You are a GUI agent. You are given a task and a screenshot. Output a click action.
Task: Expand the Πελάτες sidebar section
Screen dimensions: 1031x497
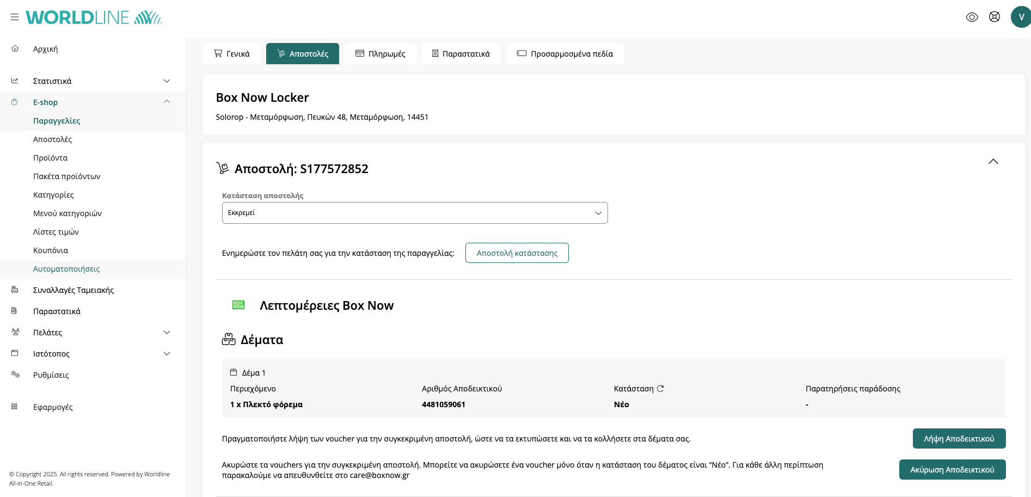[167, 333]
